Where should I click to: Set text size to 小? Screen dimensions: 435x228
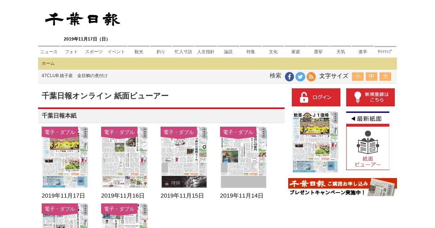pos(358,76)
